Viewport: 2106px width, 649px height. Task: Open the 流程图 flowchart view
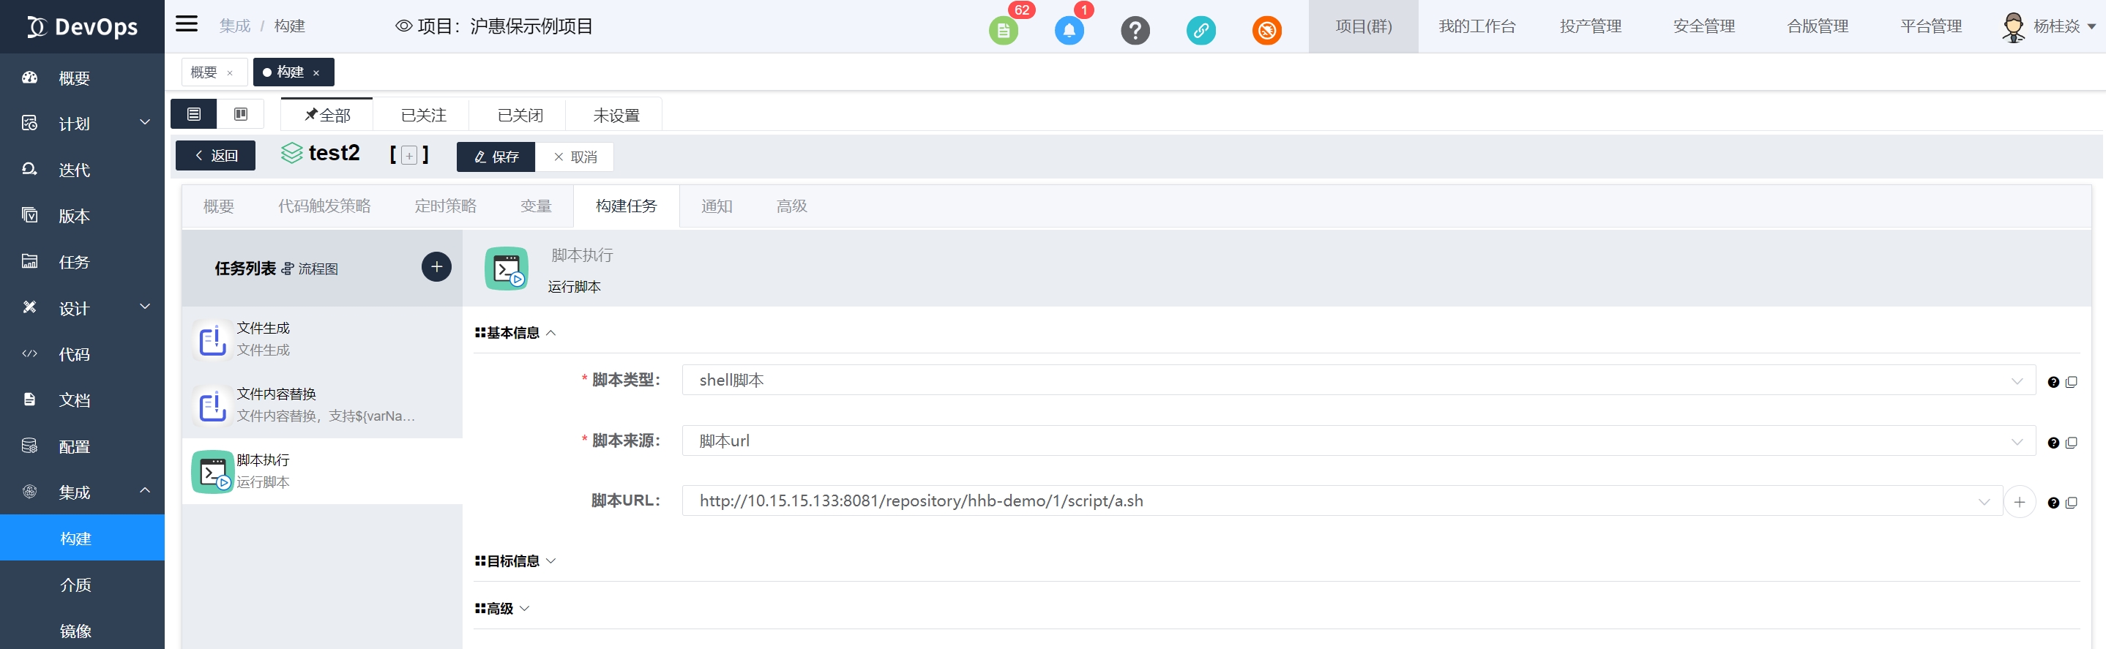(310, 269)
